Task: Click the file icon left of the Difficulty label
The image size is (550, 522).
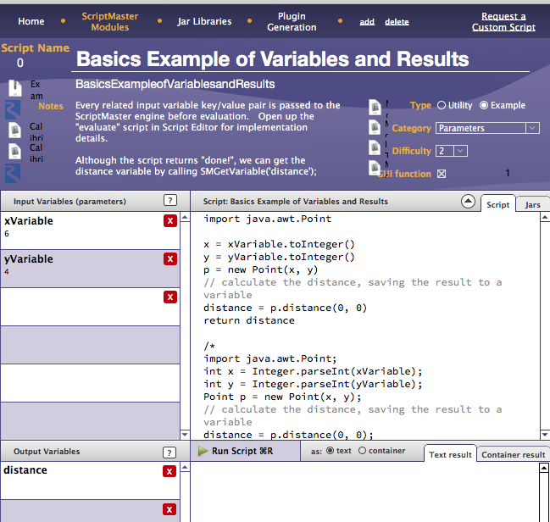Action: coord(375,147)
